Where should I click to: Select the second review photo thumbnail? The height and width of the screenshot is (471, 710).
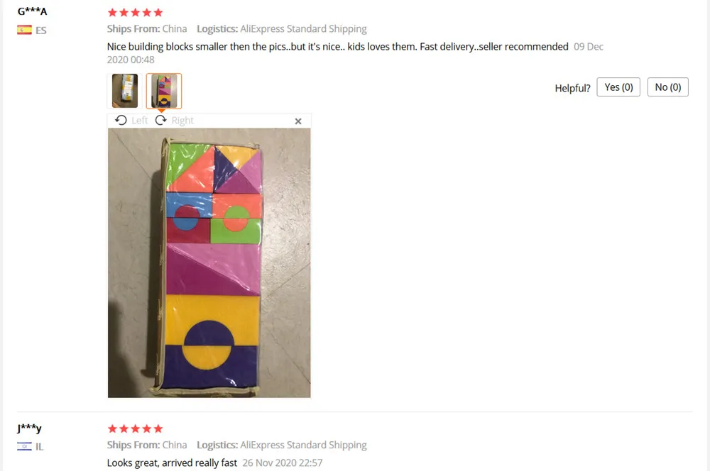click(164, 91)
